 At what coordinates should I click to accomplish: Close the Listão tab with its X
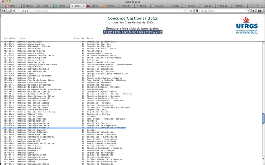(x=83, y=6)
